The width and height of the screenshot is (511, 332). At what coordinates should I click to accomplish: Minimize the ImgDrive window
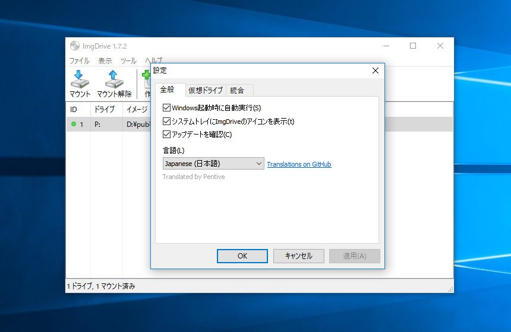point(386,46)
